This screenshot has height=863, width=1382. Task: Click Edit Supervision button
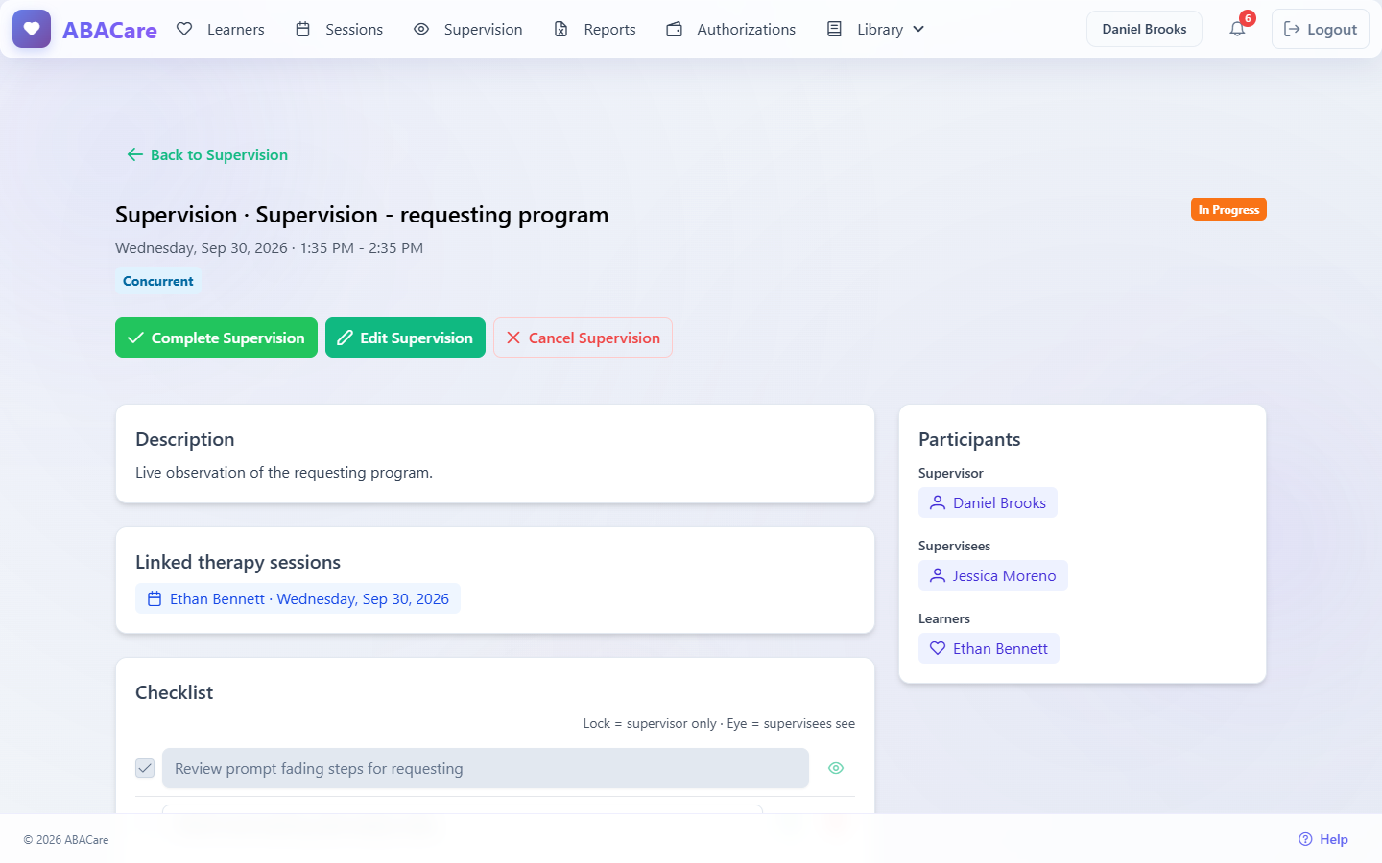[405, 338]
